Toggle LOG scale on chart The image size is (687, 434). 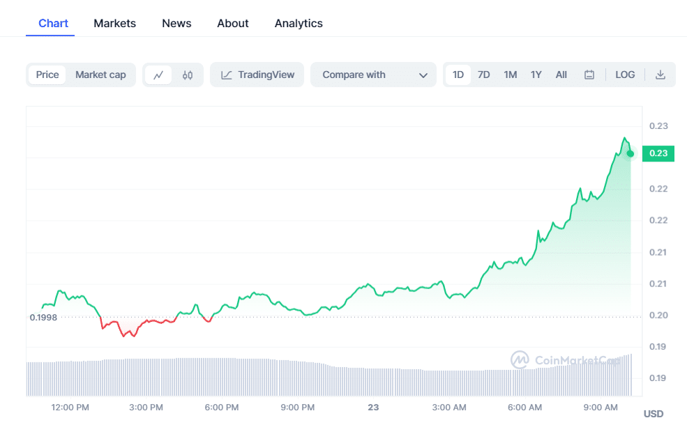pos(625,75)
